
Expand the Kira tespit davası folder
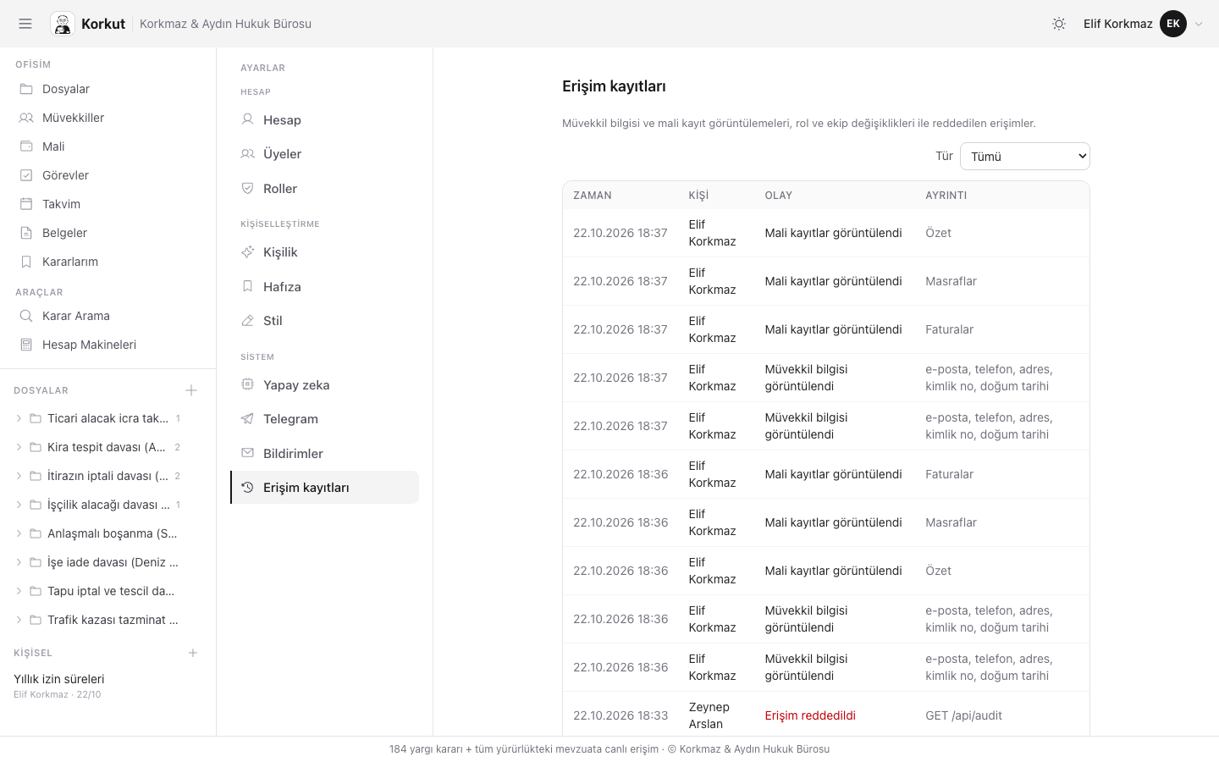19,447
